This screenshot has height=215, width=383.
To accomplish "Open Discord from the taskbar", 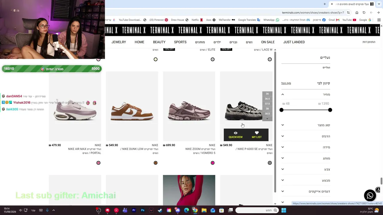I will [178, 210].
